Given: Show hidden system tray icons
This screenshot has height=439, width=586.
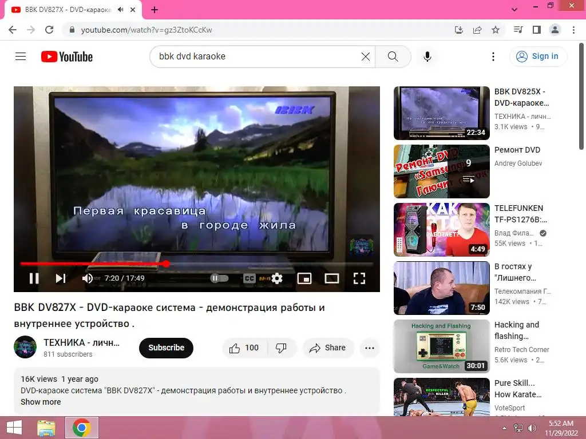Looking at the screenshot, I should (x=505, y=428).
